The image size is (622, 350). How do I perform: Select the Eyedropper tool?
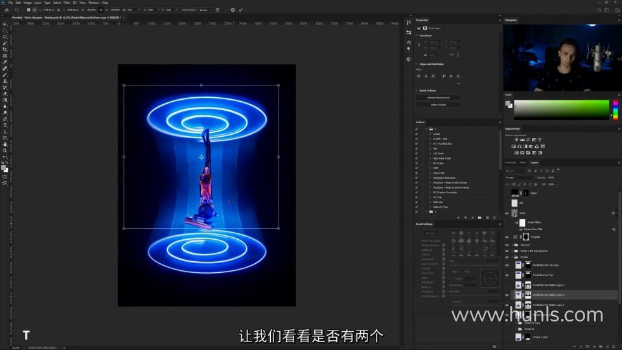[x=5, y=62]
